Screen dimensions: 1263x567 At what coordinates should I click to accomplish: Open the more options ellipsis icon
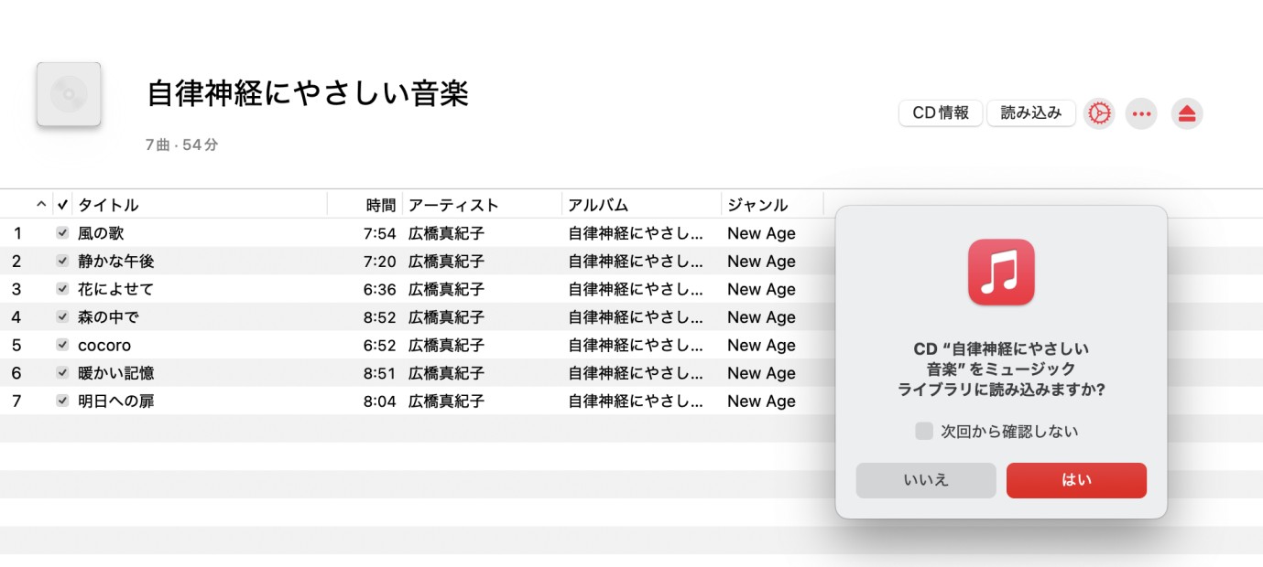1141,113
